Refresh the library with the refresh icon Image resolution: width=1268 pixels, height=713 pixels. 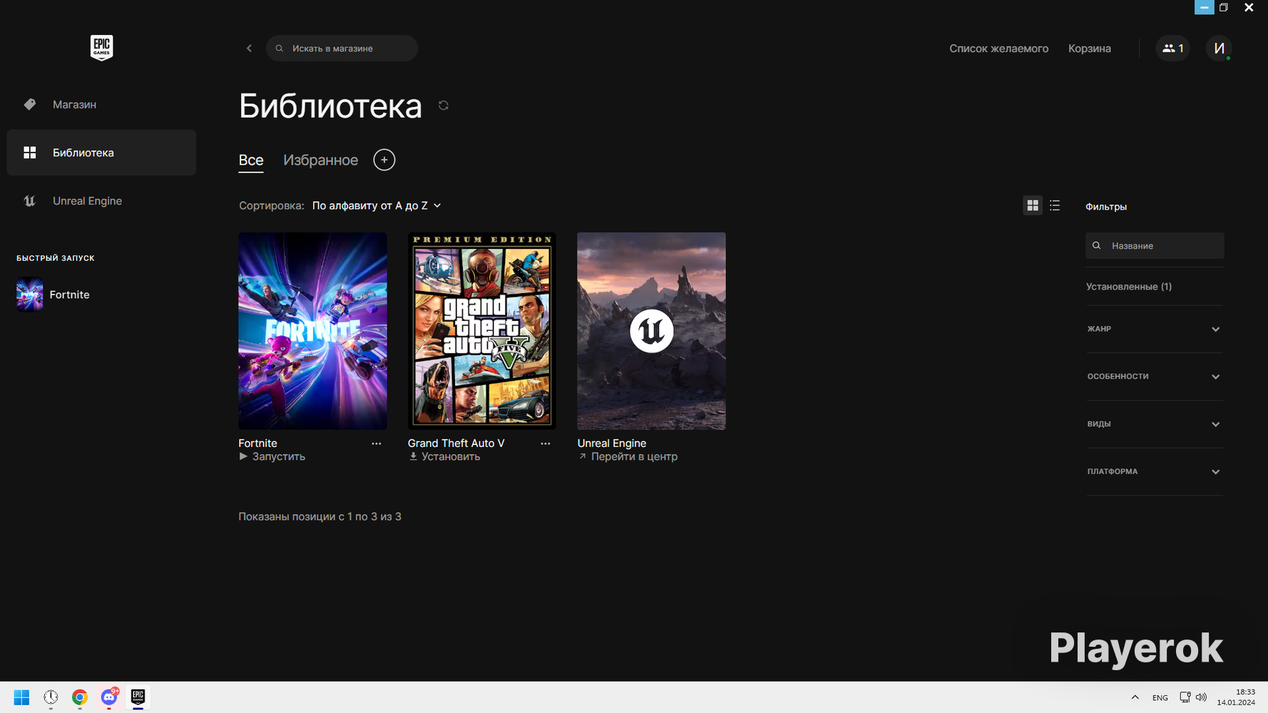[444, 106]
